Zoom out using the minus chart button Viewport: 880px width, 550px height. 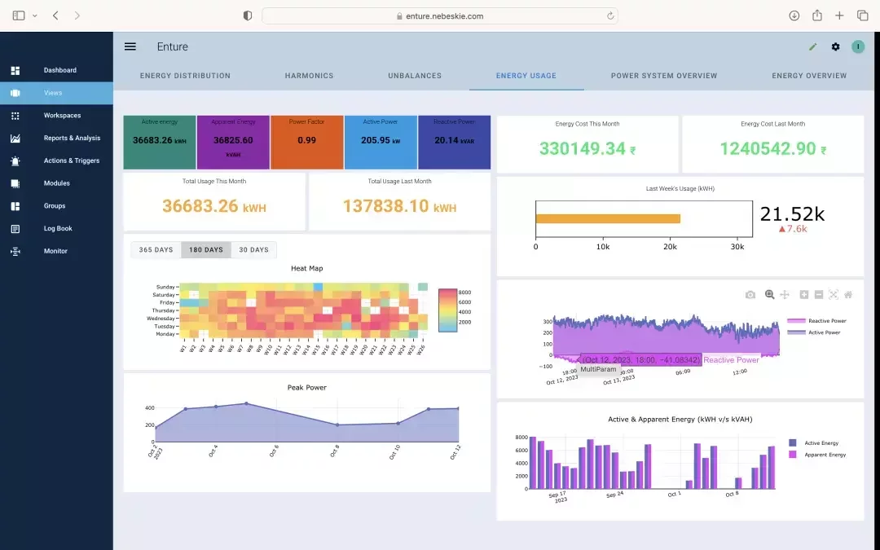[x=819, y=295]
